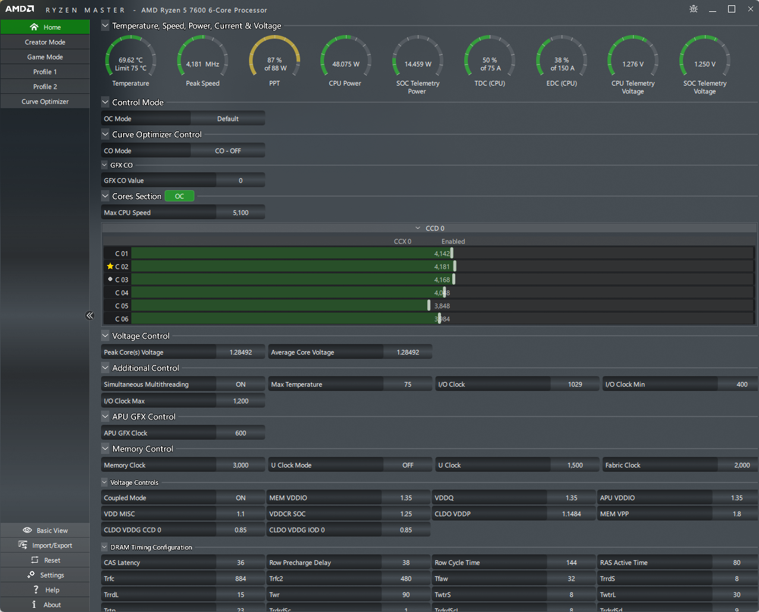Image resolution: width=759 pixels, height=612 pixels.
Task: Click the Reset button
Action: pos(45,560)
